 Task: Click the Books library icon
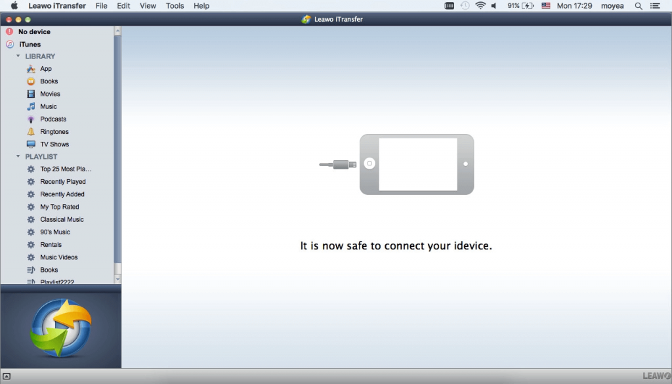tap(31, 81)
